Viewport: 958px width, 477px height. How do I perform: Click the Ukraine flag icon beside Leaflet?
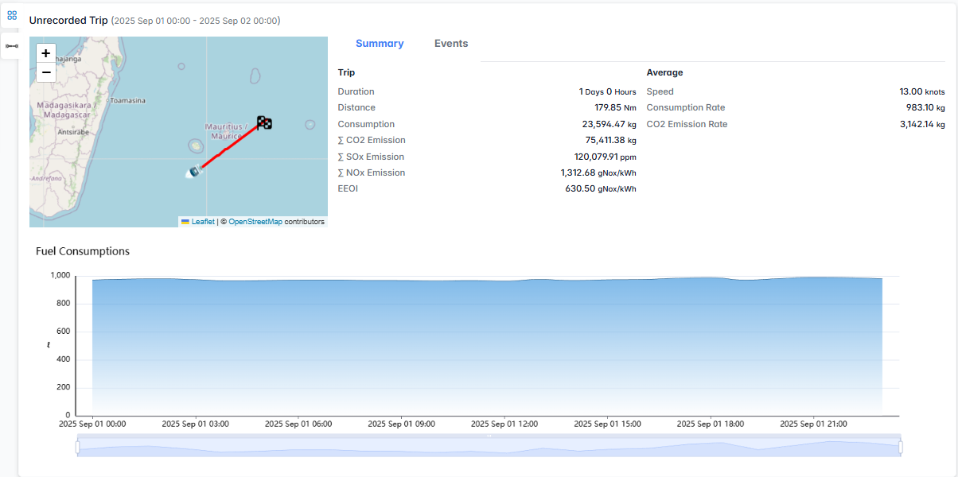point(185,222)
